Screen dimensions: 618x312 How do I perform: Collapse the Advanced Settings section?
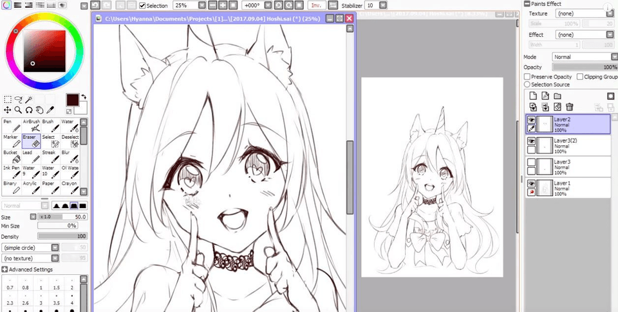pos(5,269)
